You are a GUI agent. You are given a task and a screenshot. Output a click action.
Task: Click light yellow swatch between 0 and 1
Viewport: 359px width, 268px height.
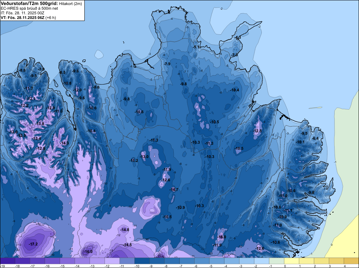pos(292,261)
